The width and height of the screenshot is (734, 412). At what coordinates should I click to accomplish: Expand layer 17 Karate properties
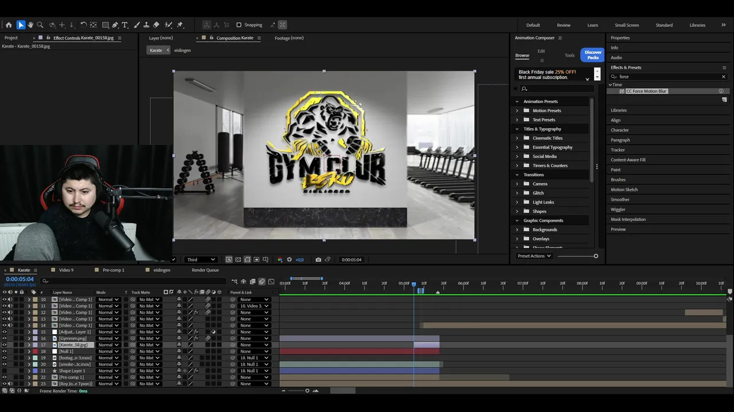(x=29, y=345)
